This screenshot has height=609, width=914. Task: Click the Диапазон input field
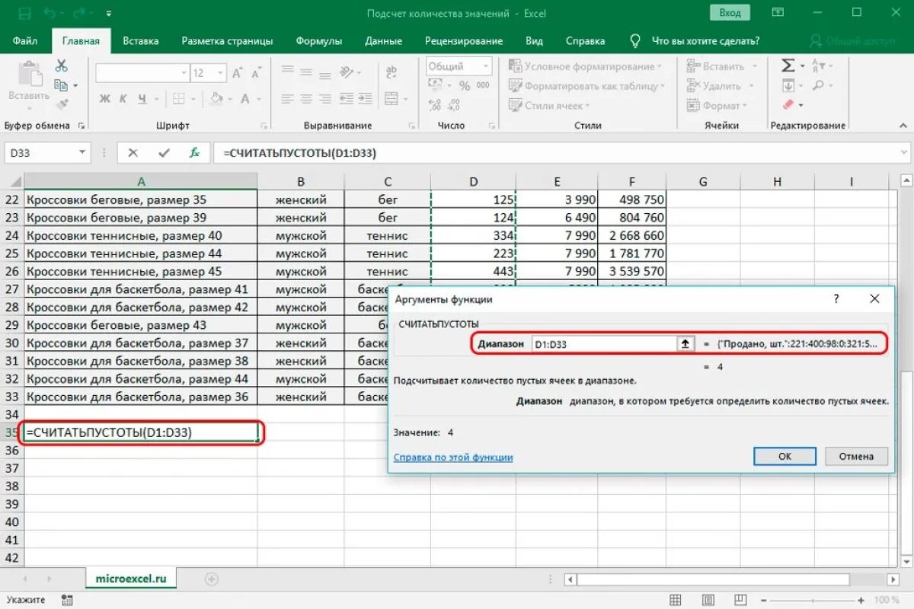click(605, 344)
